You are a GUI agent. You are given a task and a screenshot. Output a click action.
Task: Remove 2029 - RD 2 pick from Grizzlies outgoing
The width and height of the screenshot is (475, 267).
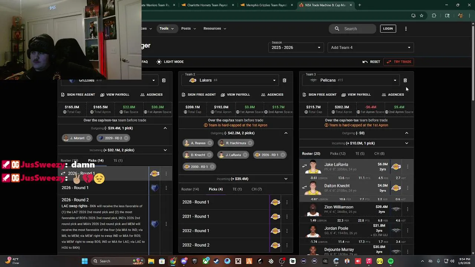coord(126,138)
